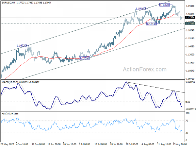Click the 19 Aug 00:00 date marker
The height and width of the screenshot is (147, 196).
tap(180, 144)
